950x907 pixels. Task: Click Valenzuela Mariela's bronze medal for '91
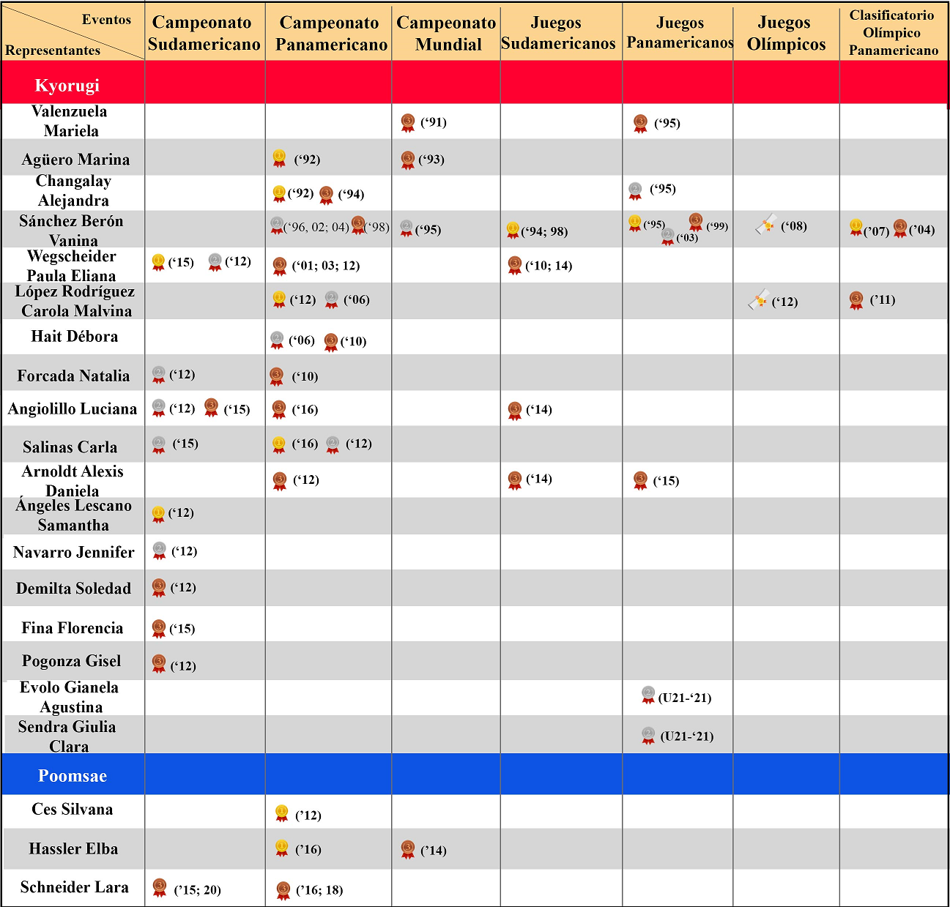(408, 122)
